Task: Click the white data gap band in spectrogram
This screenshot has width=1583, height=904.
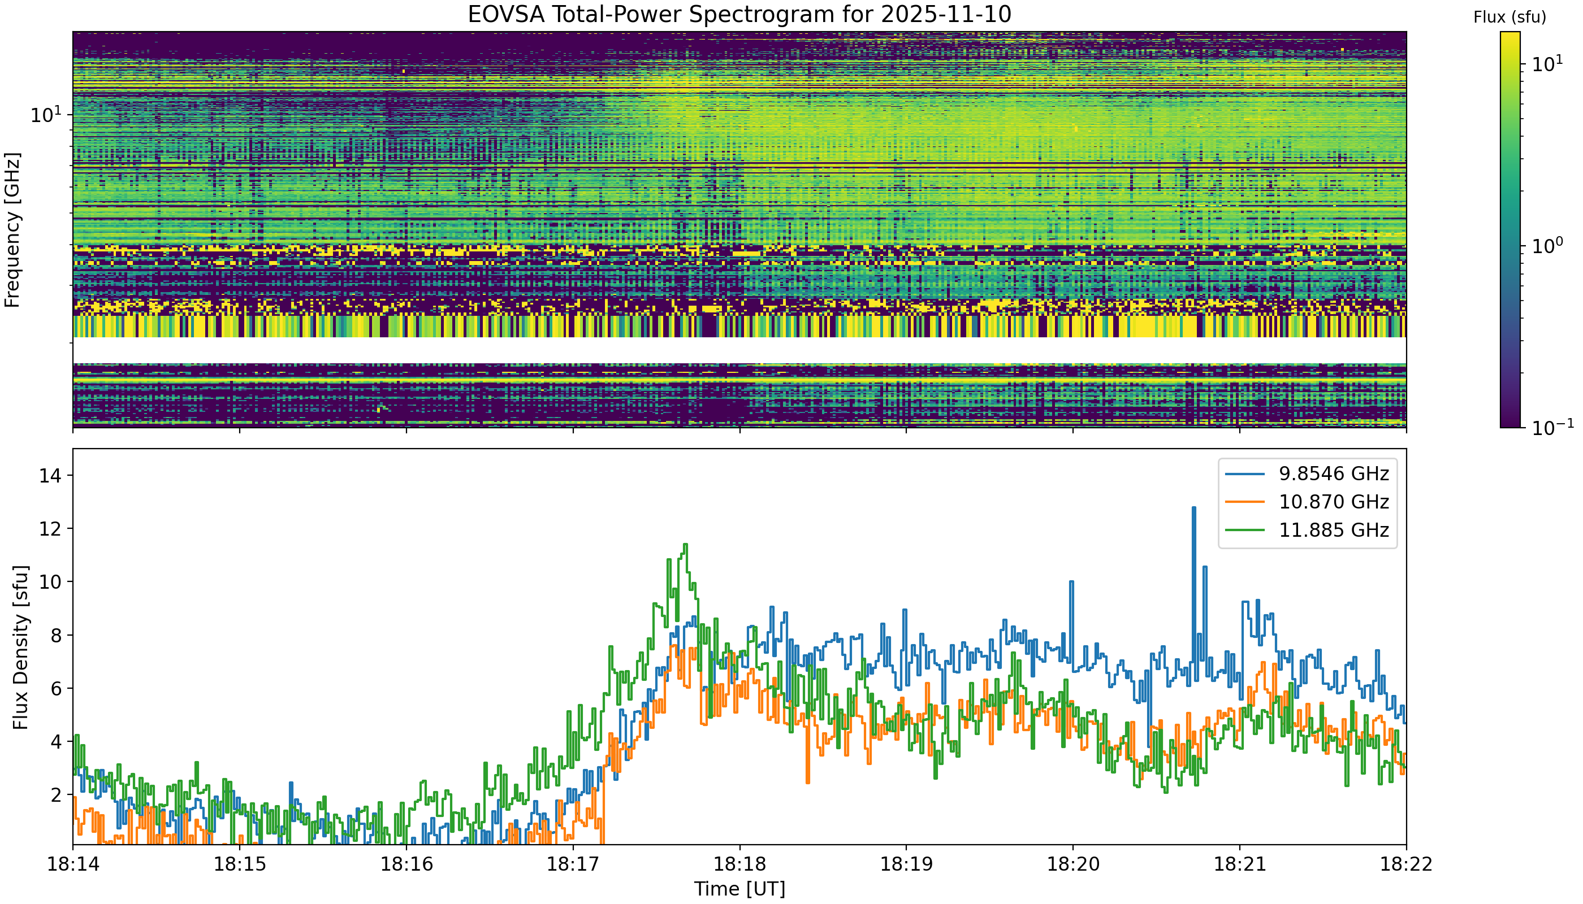Action: tap(739, 350)
